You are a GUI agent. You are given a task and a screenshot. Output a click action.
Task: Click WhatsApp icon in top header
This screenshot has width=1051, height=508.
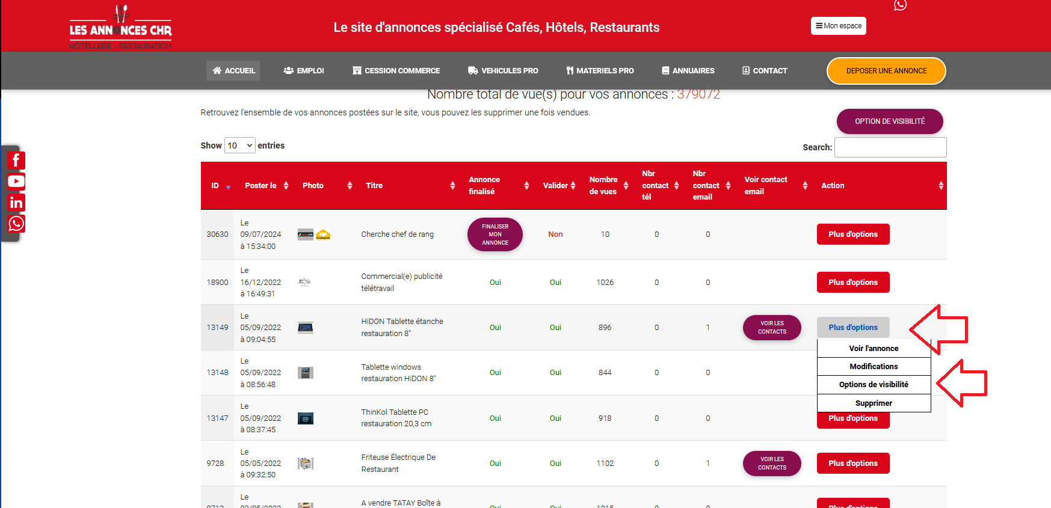click(x=900, y=5)
